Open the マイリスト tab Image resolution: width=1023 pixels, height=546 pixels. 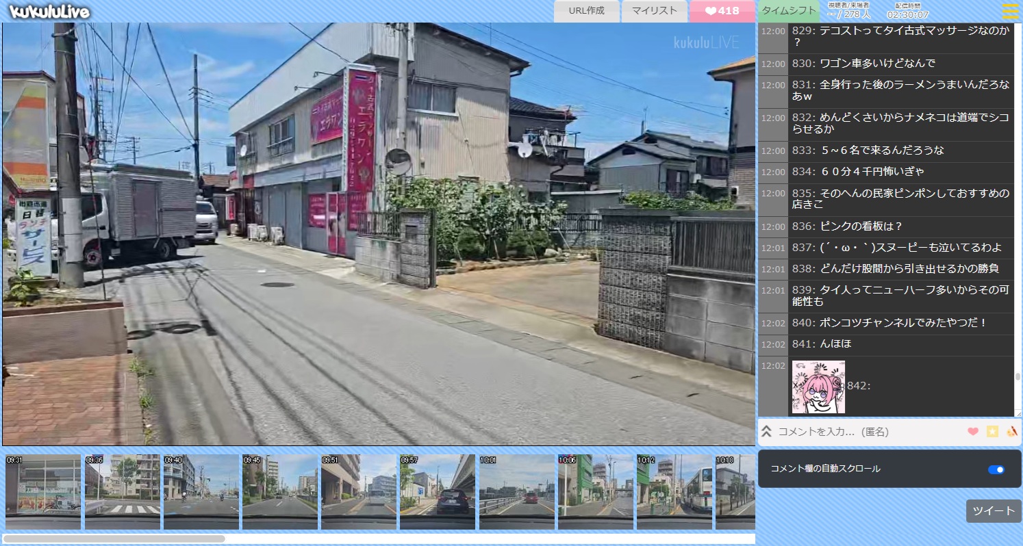[654, 11]
